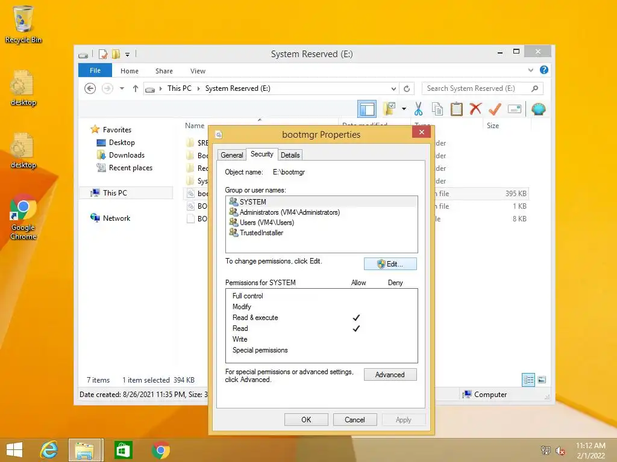The height and width of the screenshot is (462, 617).
Task: Click the blue shell icon in toolbar
Action: 538,109
